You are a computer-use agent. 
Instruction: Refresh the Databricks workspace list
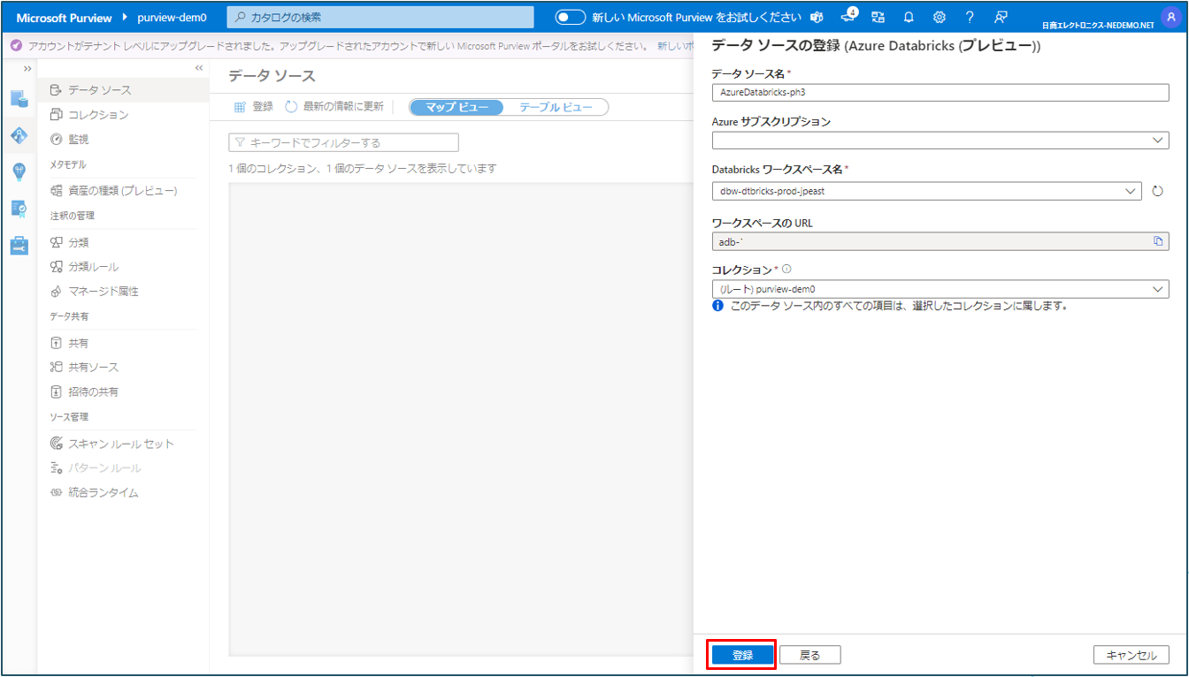[x=1157, y=191]
